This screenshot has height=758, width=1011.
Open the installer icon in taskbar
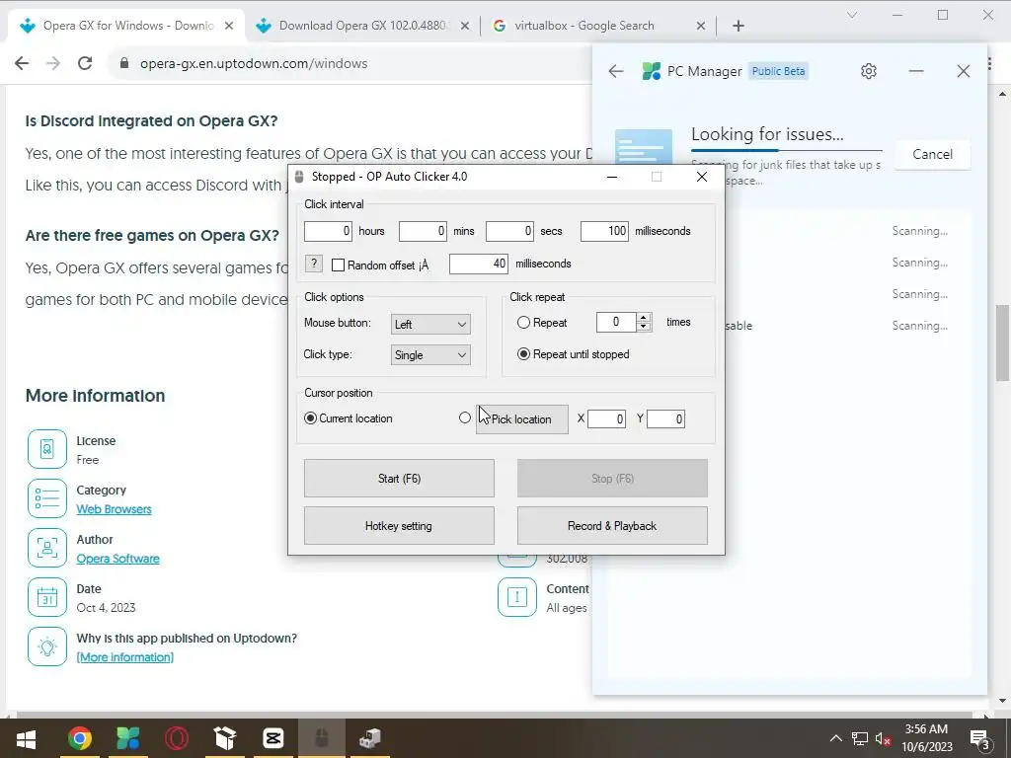[370, 738]
